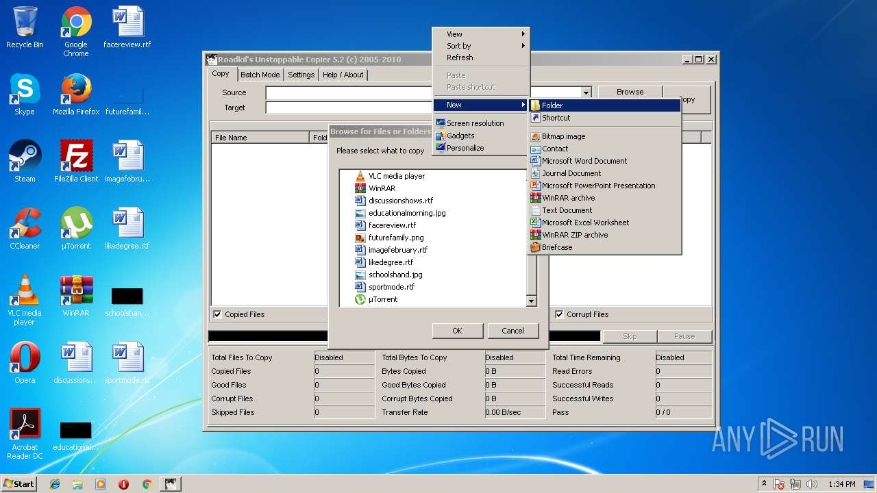
Task: Click the File Name column header
Action: (x=260, y=138)
